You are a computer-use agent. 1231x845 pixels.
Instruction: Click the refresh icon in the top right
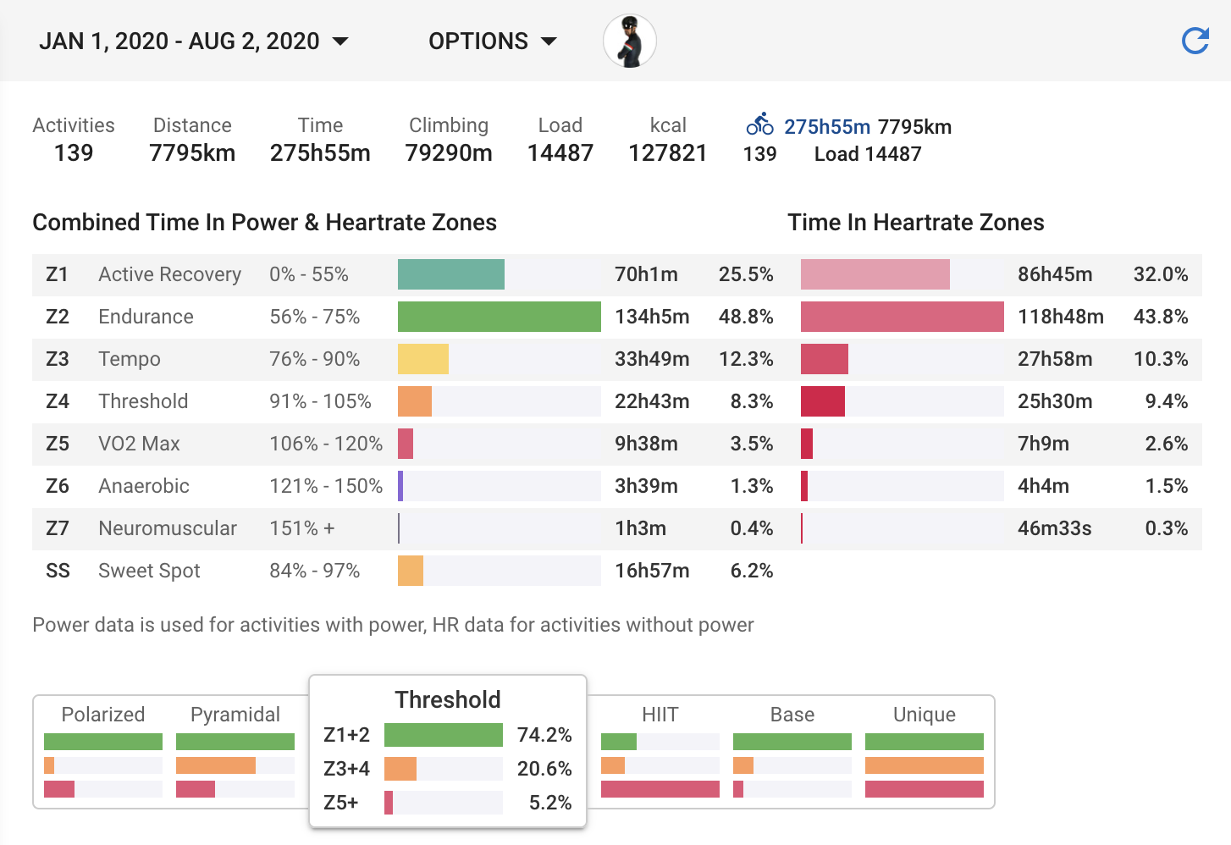[1194, 40]
